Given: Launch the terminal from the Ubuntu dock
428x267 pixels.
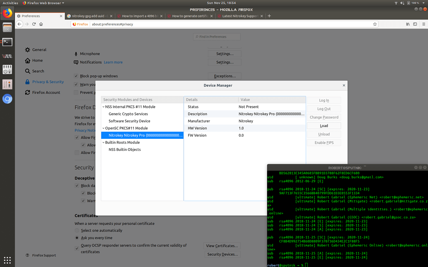Looking at the screenshot, I should tap(7, 42).
